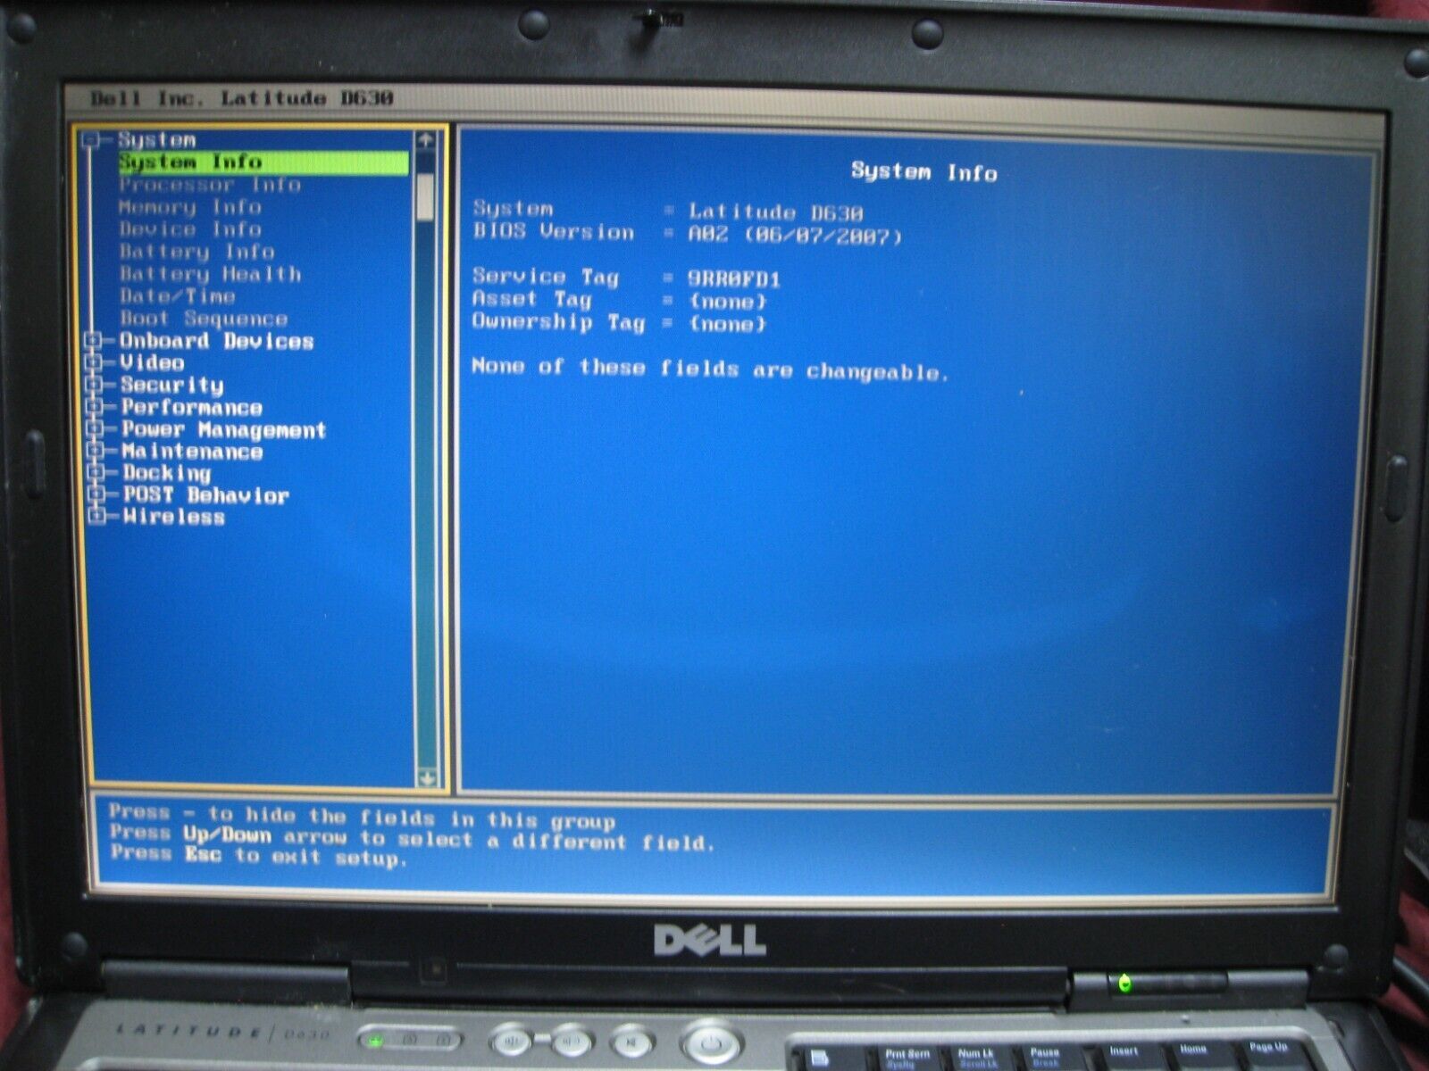
Task: Select the System label at tree top
Action: pyautogui.click(x=157, y=140)
